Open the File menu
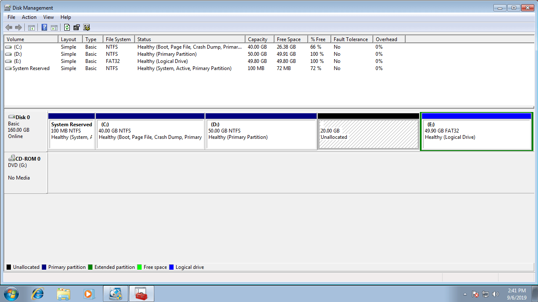The image size is (538, 302). pos(11,17)
